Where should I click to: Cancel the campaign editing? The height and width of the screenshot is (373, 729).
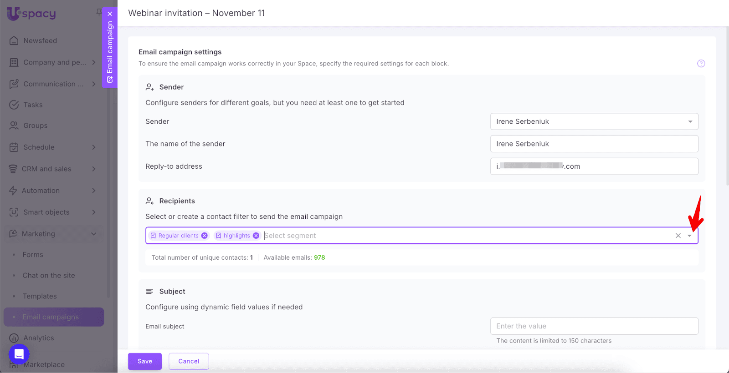[x=189, y=361]
